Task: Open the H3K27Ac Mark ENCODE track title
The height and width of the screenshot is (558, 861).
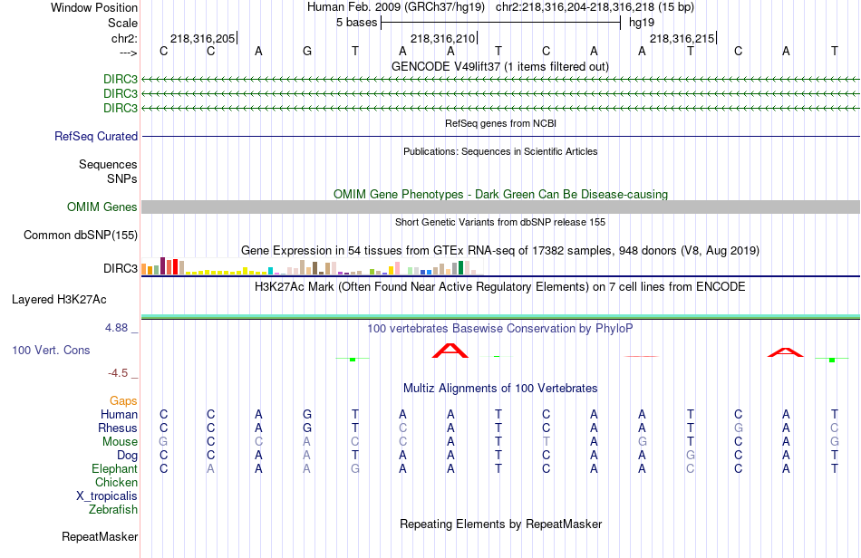Action: [500, 286]
